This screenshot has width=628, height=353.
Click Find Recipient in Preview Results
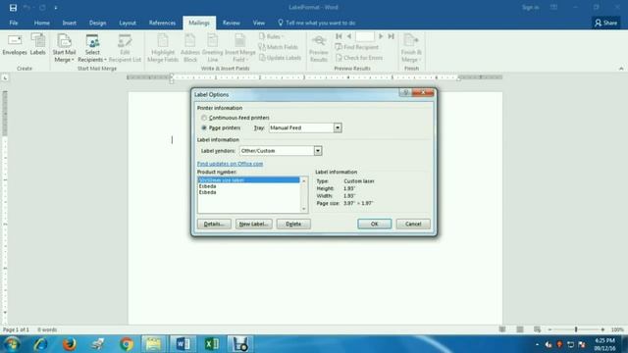[x=357, y=47]
